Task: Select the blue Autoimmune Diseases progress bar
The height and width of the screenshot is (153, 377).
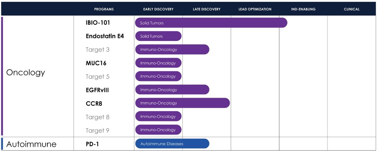Action: 172,144
